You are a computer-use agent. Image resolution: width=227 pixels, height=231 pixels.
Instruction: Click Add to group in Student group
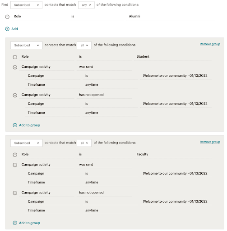click(29, 125)
